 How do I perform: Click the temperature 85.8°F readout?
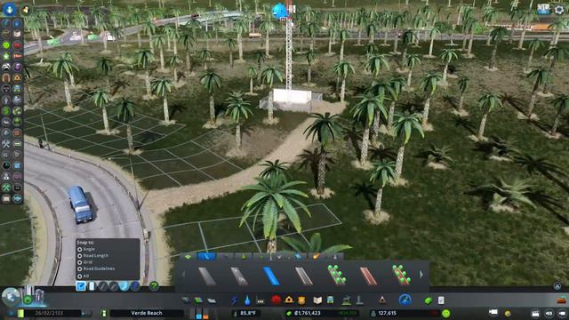click(x=247, y=313)
